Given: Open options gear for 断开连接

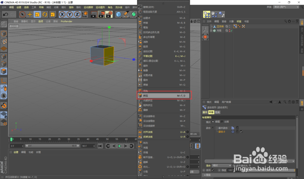Looking at the screenshot, I should (x=188, y=157).
